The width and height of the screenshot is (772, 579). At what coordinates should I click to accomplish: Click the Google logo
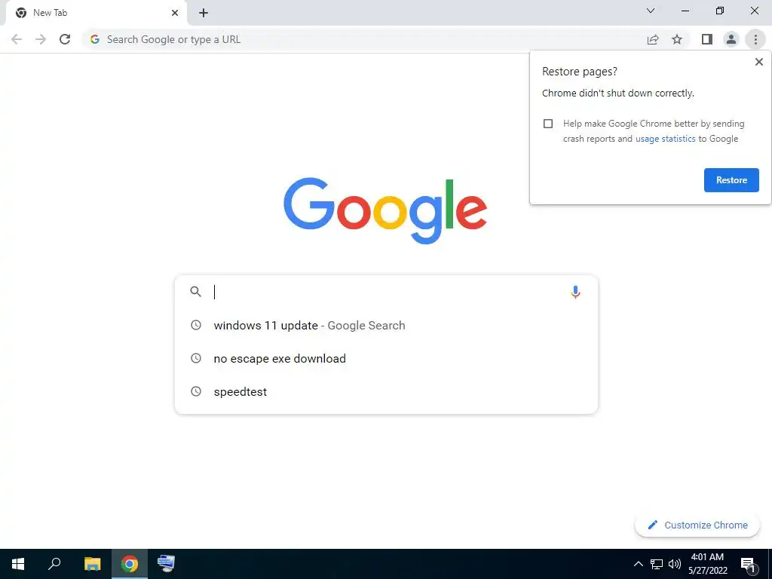pyautogui.click(x=385, y=211)
